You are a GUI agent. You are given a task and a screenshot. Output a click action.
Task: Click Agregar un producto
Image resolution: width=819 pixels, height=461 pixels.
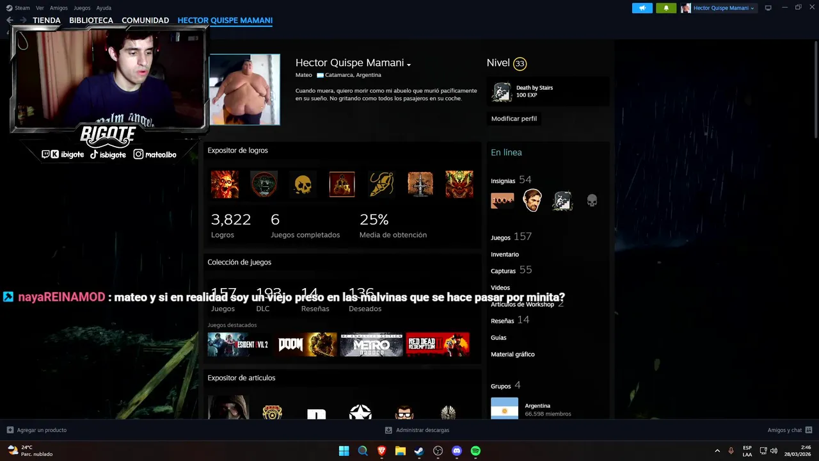[x=36, y=430]
